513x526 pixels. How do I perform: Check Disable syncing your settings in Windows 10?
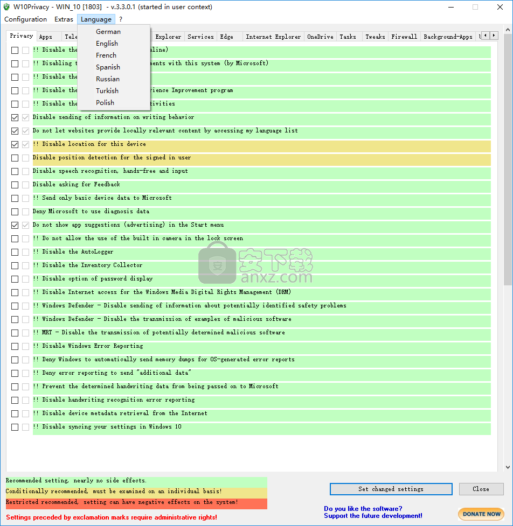(15, 427)
